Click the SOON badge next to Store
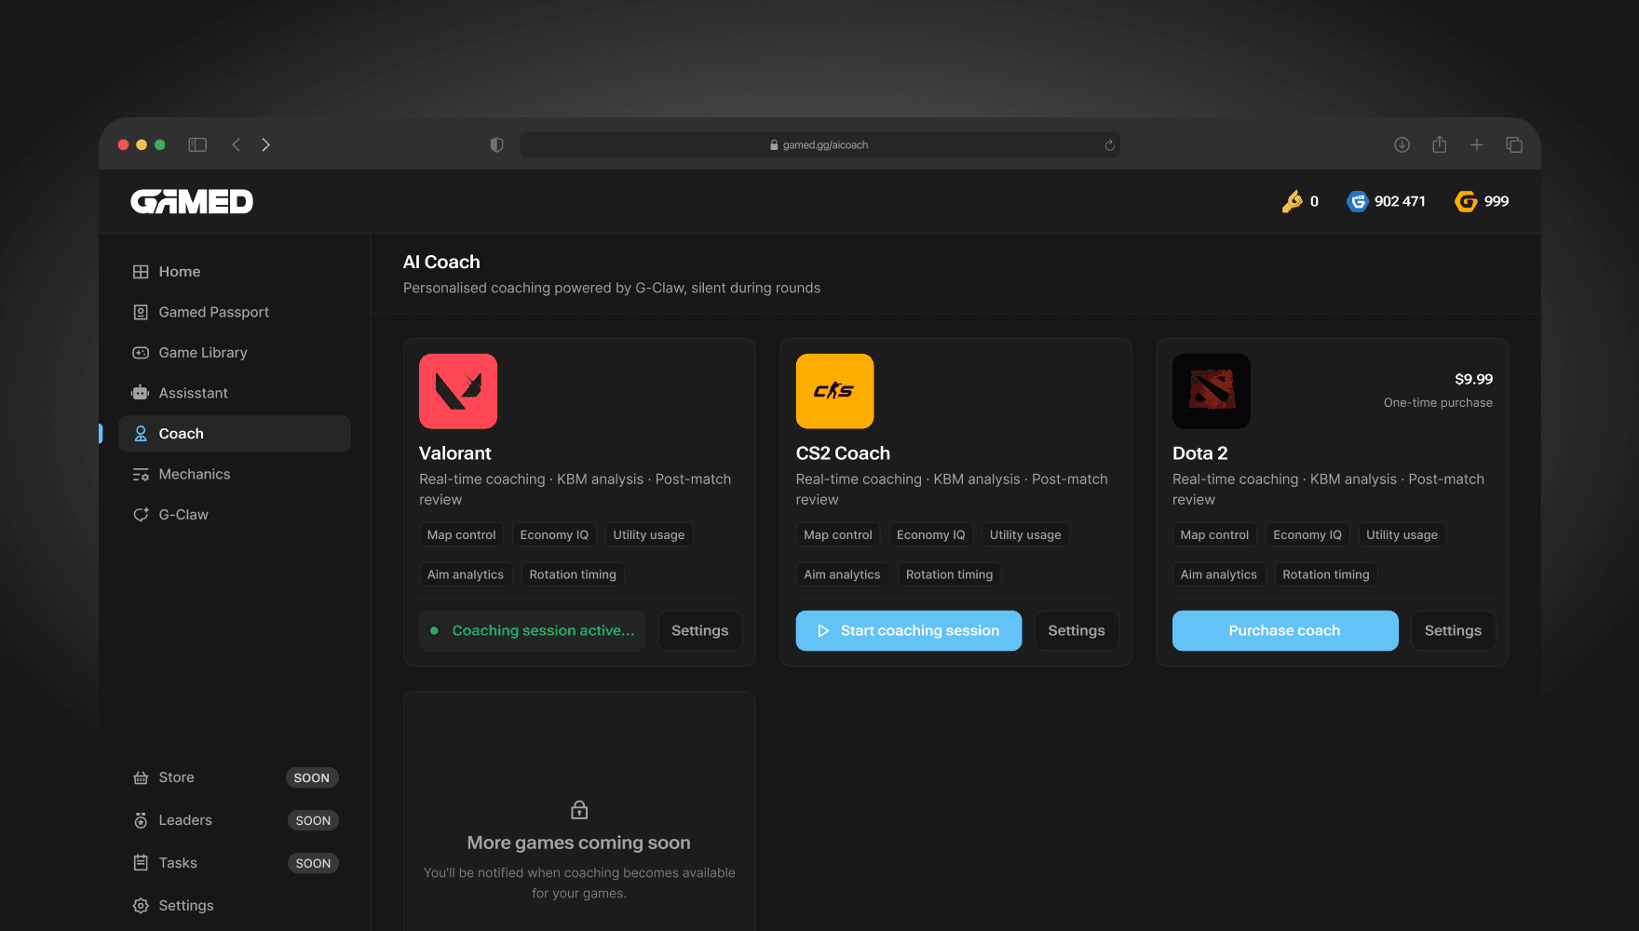 click(x=312, y=778)
